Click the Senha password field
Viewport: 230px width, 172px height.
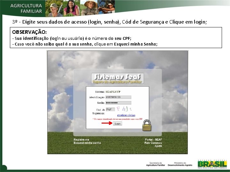(119, 103)
